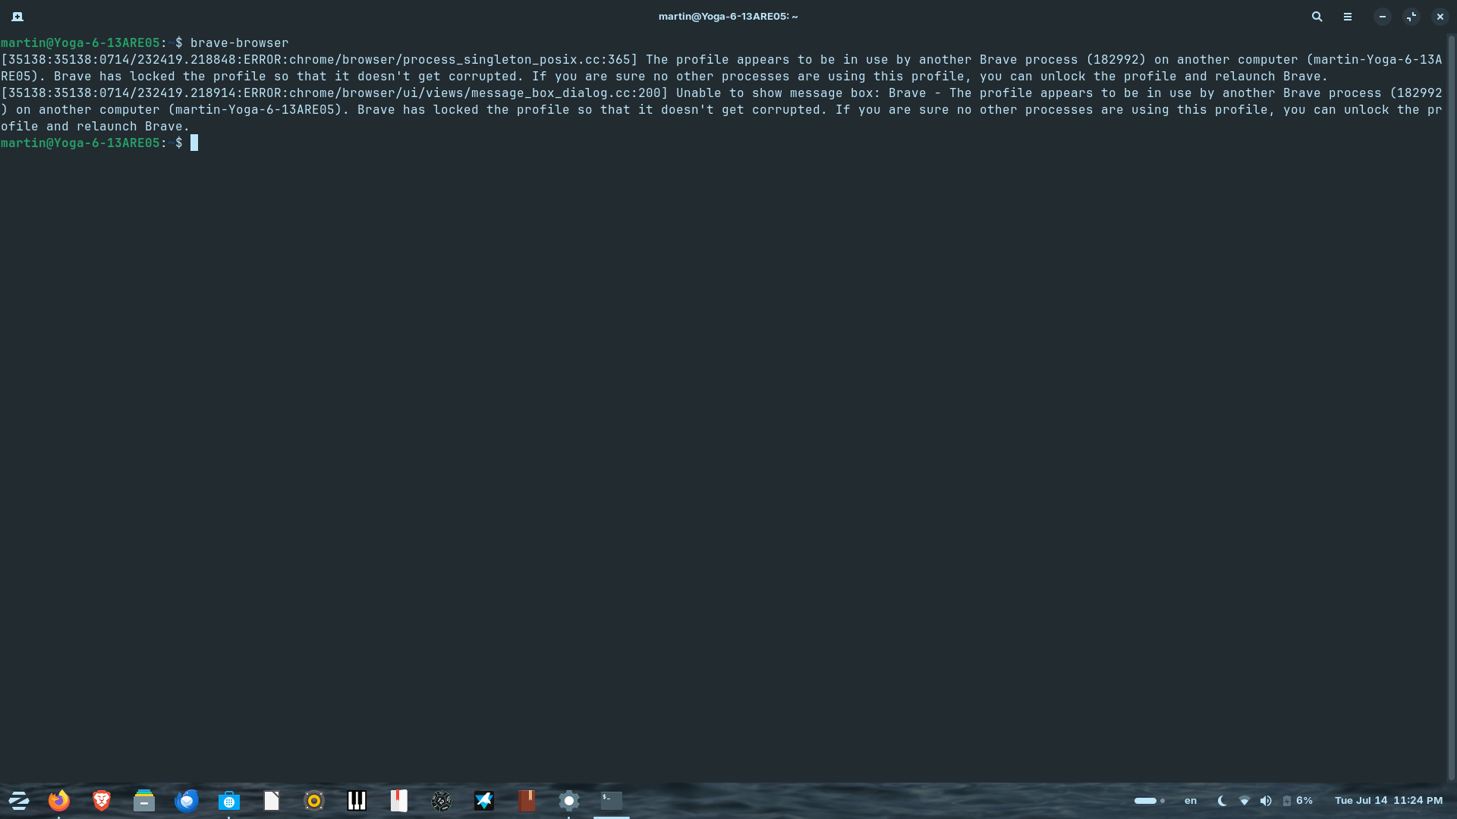Image resolution: width=1457 pixels, height=819 pixels.
Task: Open the white book with red bookmark app
Action: click(399, 800)
